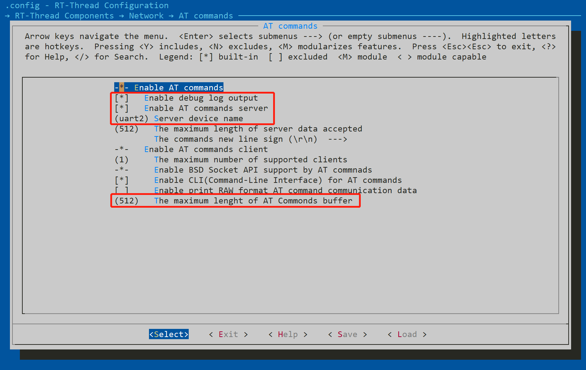Click the Select button

point(169,334)
